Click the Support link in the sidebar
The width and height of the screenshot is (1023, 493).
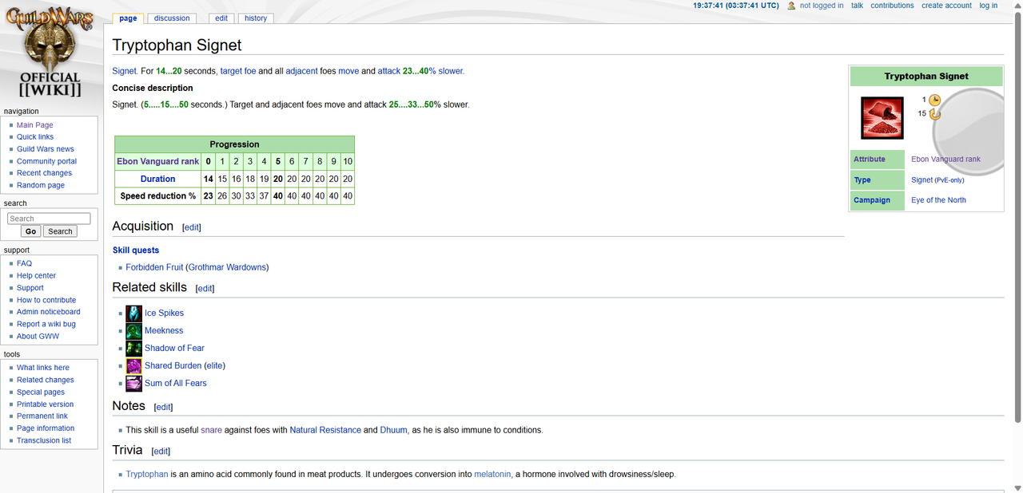(x=30, y=288)
